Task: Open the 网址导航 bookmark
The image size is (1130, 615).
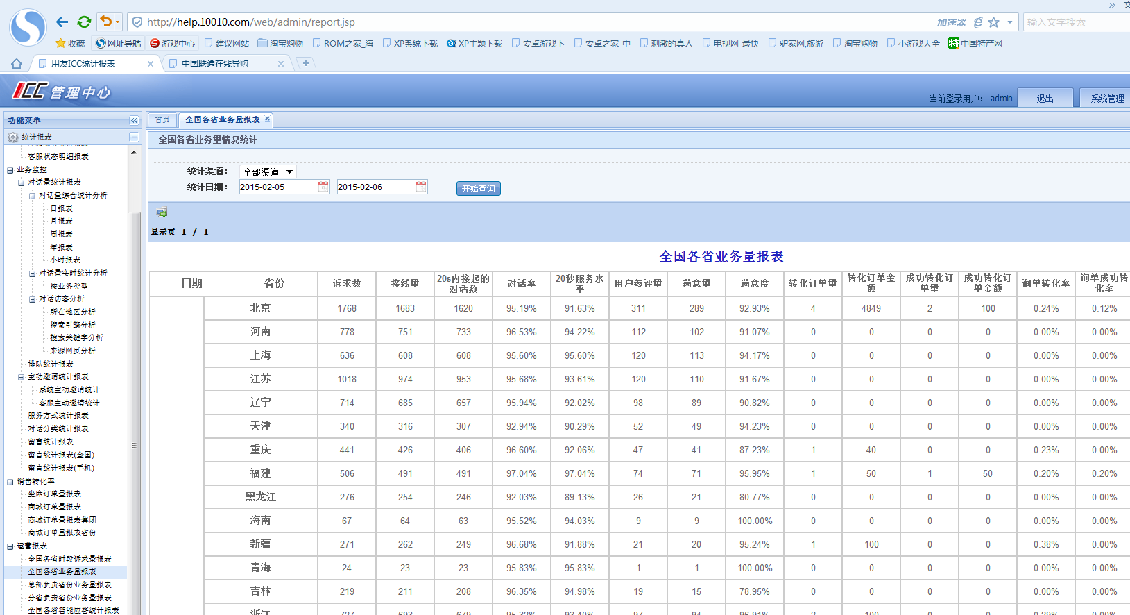Action: click(x=118, y=43)
